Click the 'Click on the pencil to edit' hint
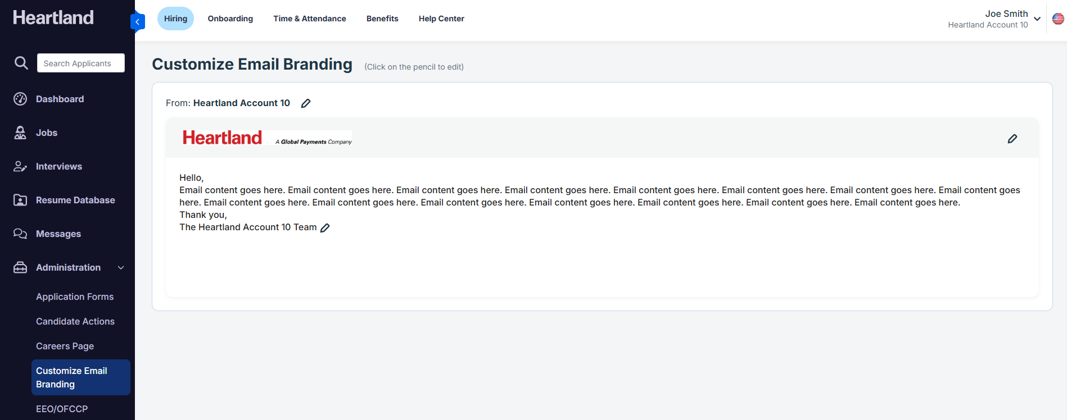 pos(414,67)
